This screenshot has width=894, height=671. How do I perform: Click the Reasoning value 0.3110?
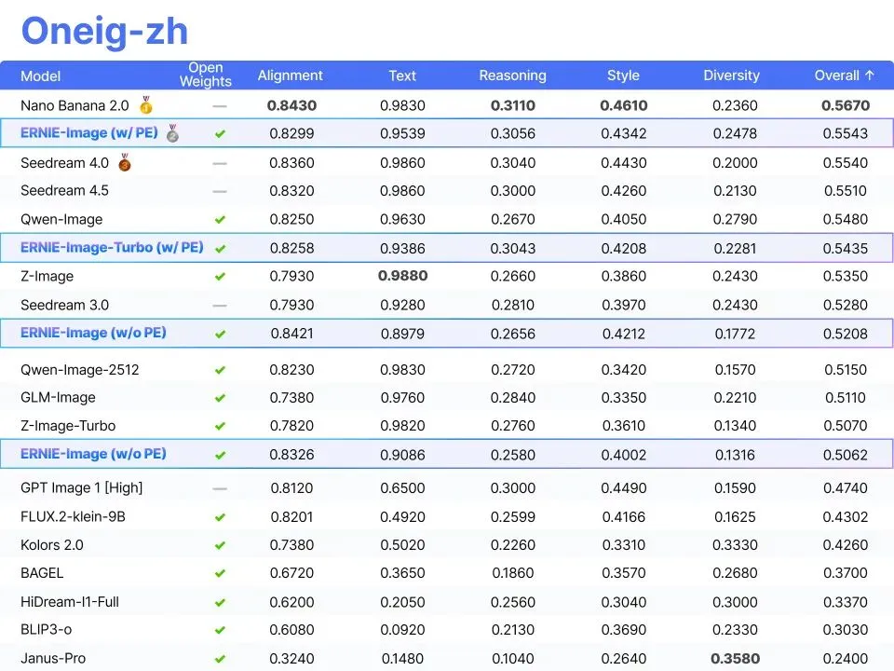pyautogui.click(x=513, y=105)
